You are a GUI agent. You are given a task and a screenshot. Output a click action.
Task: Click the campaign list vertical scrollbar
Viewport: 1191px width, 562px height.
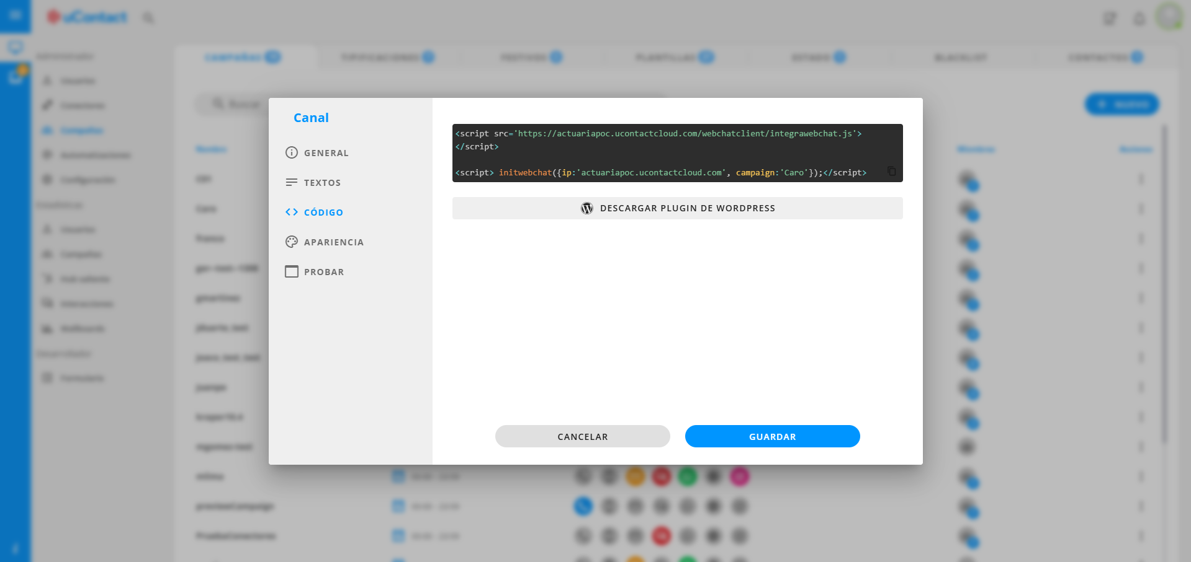[x=1164, y=284]
